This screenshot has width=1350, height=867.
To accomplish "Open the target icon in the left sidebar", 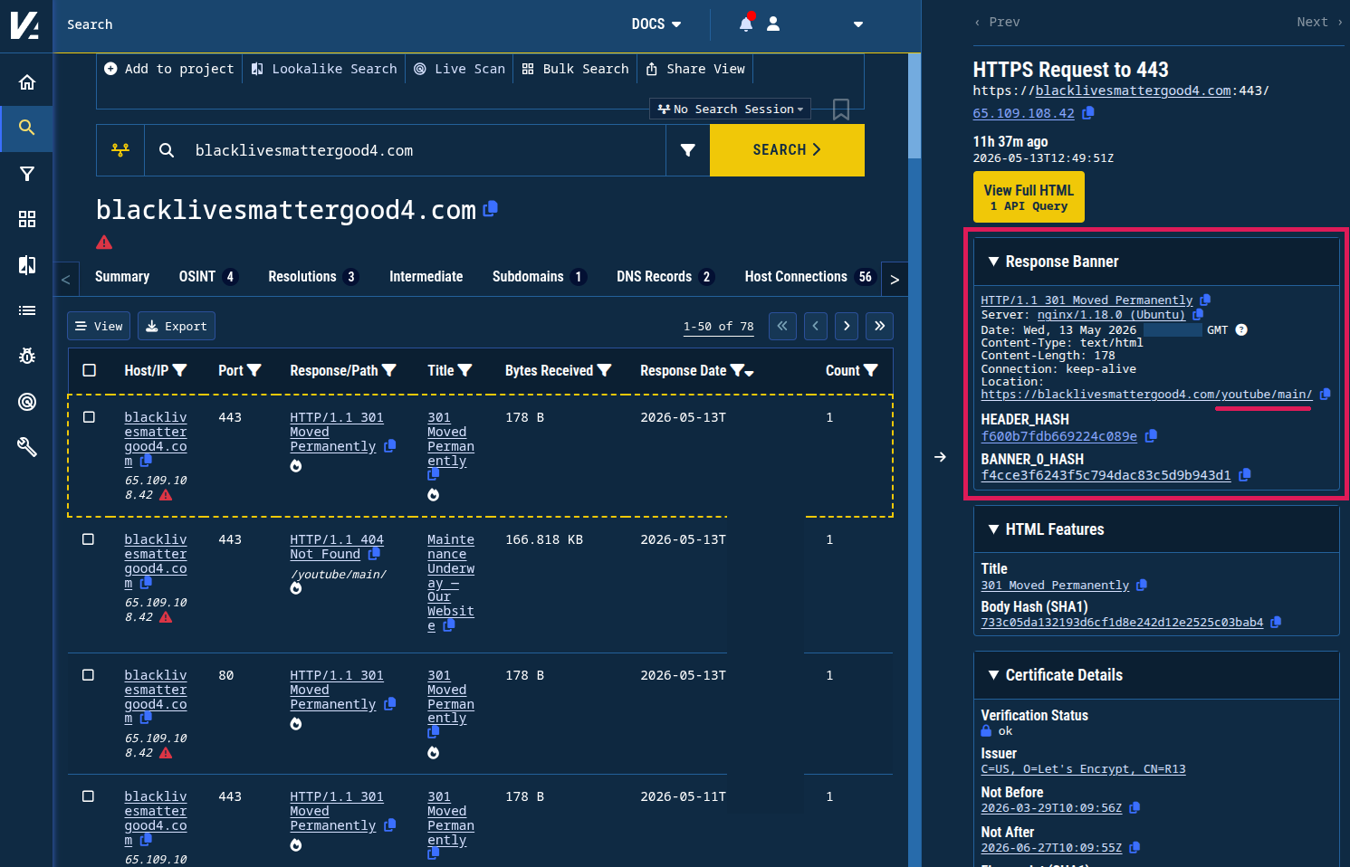I will point(27,401).
